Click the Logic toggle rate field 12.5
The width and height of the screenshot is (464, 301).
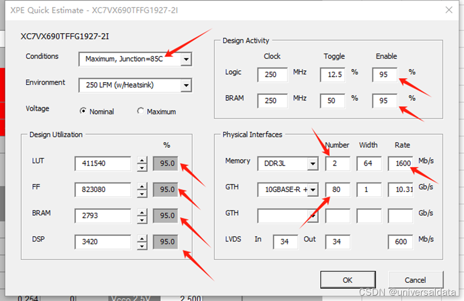point(333,75)
